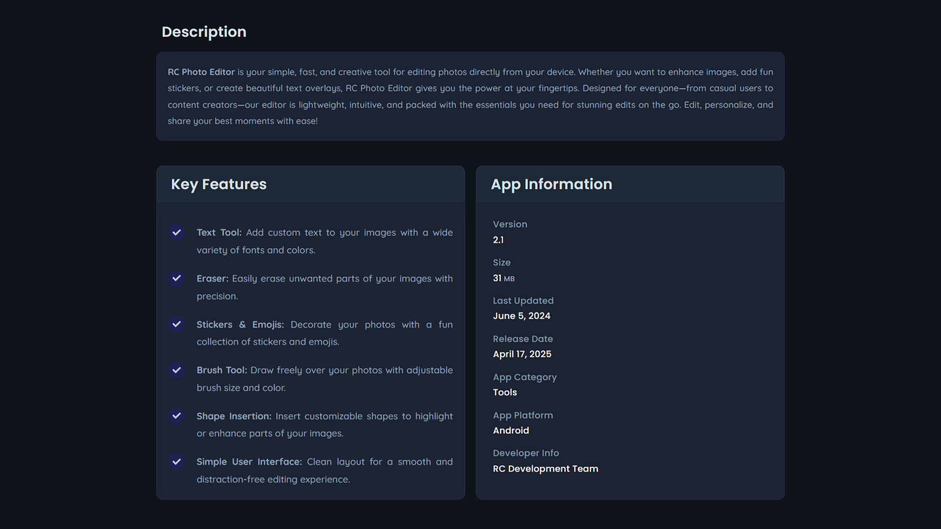Click the Shape Insertion feature title
941x529 pixels.
click(x=234, y=416)
